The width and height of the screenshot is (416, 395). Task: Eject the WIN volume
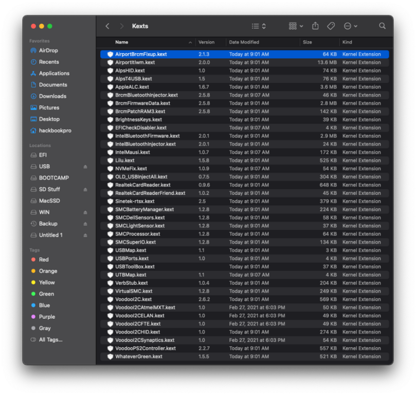coord(85,212)
